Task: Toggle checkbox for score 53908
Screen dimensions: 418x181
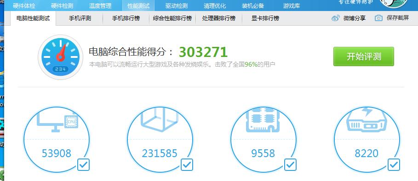Action: 83,165
